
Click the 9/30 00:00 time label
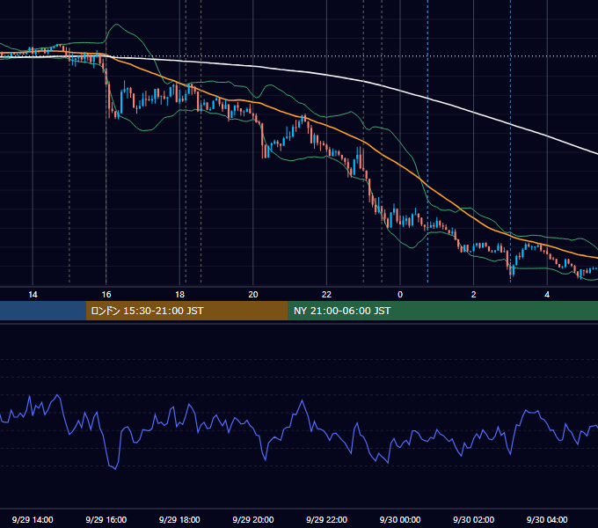click(400, 519)
